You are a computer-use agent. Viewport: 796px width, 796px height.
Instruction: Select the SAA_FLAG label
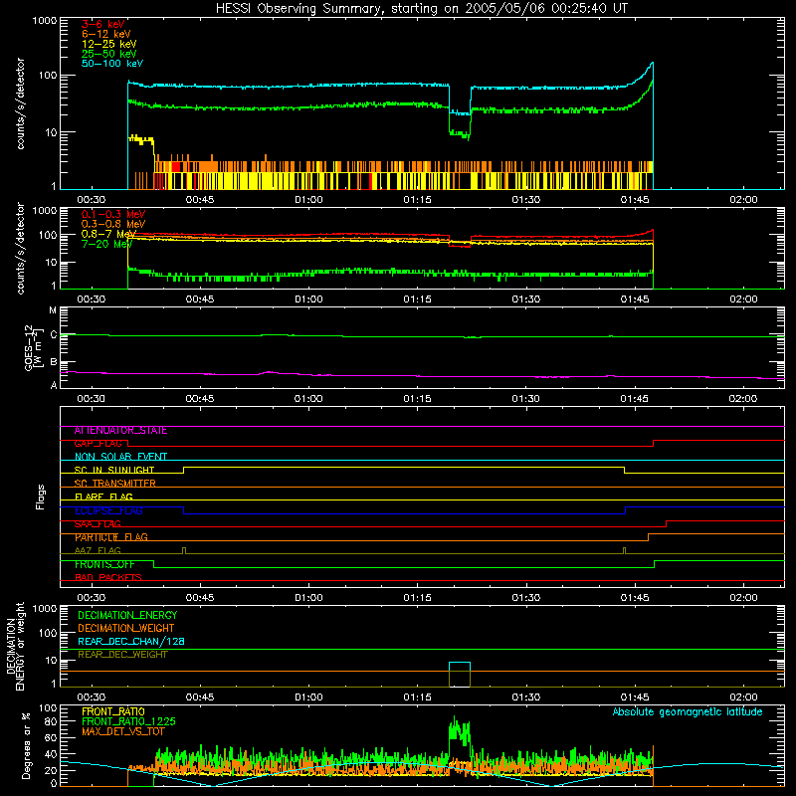(98, 524)
